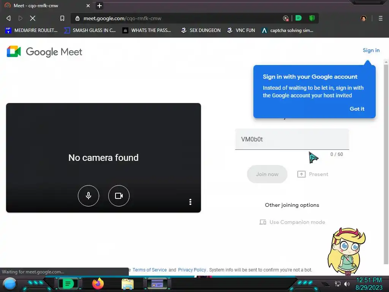Click the Join now button
The width and height of the screenshot is (389, 292).
click(267, 174)
